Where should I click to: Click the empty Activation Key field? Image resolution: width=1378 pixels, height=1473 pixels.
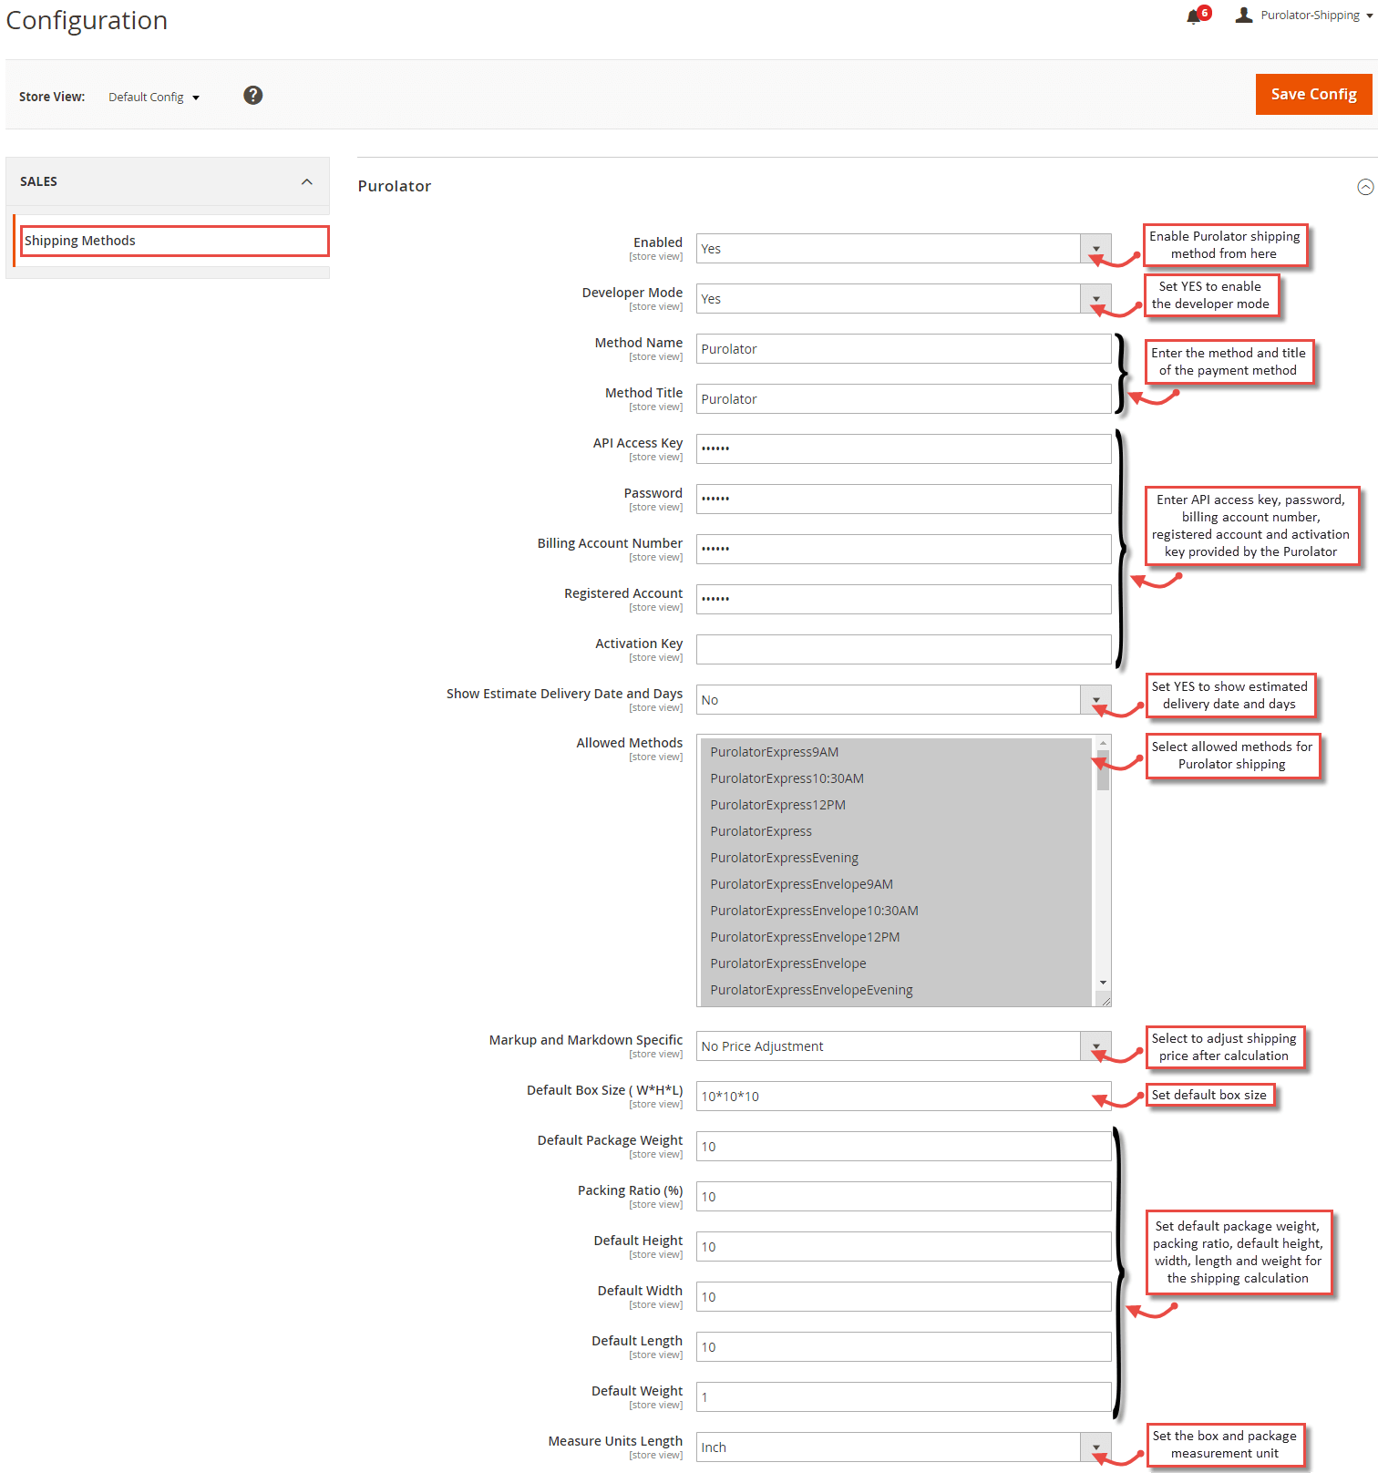point(903,650)
